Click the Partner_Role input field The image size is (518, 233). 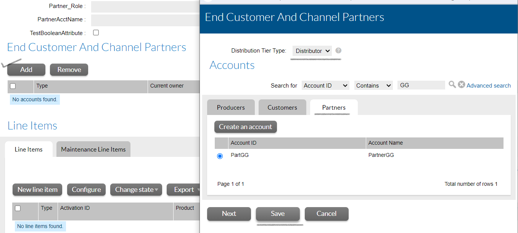(145, 6)
